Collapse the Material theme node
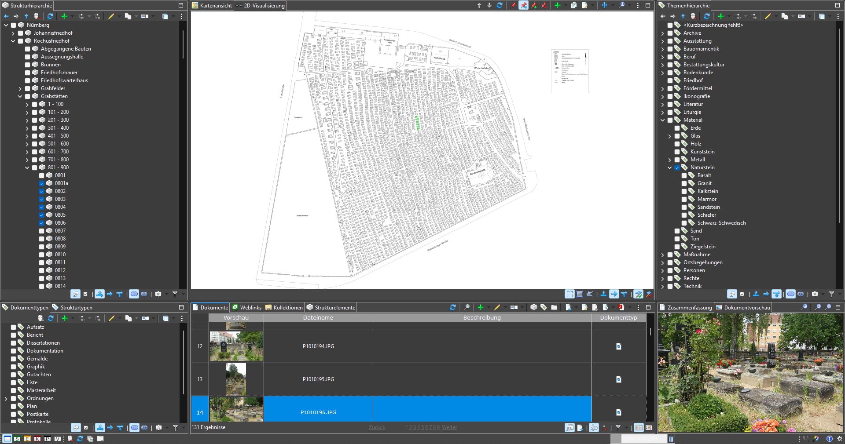The width and height of the screenshot is (845, 444). pyautogui.click(x=663, y=120)
